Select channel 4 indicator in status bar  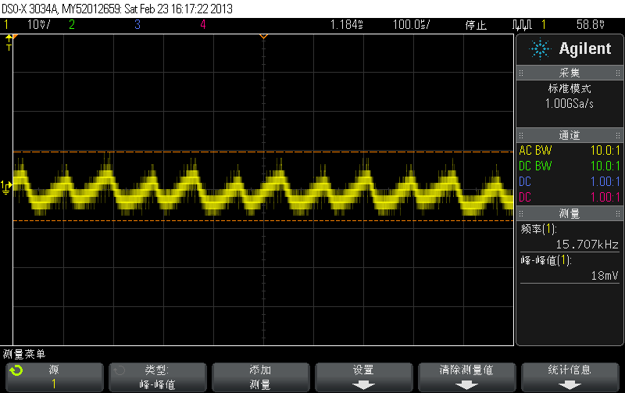point(203,25)
